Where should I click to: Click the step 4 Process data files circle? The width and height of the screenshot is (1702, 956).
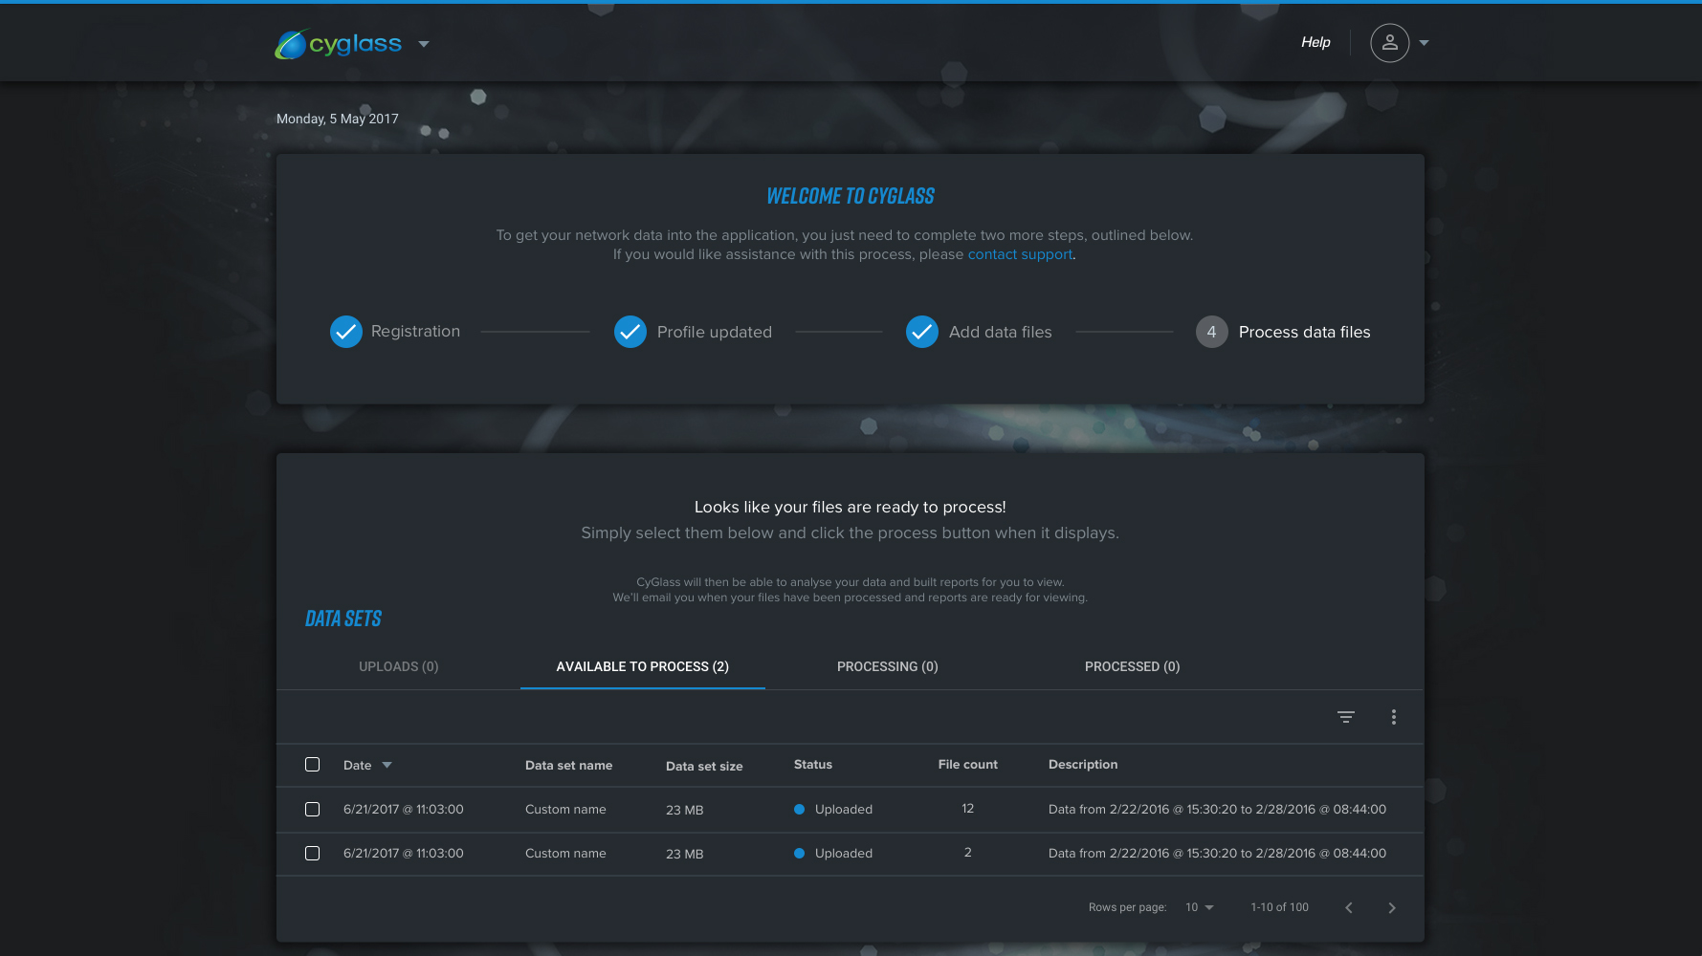(1211, 332)
